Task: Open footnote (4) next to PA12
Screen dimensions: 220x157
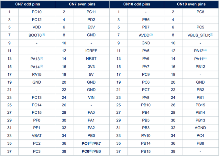Action: pos(205,50)
